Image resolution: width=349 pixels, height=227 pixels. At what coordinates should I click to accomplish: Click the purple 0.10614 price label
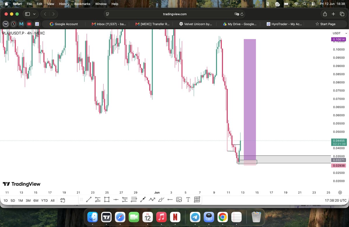[339, 39]
